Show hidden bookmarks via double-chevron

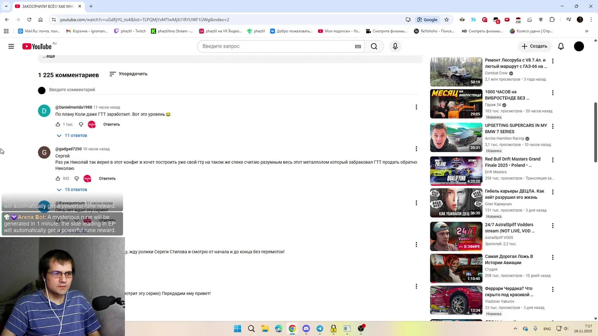point(587,31)
